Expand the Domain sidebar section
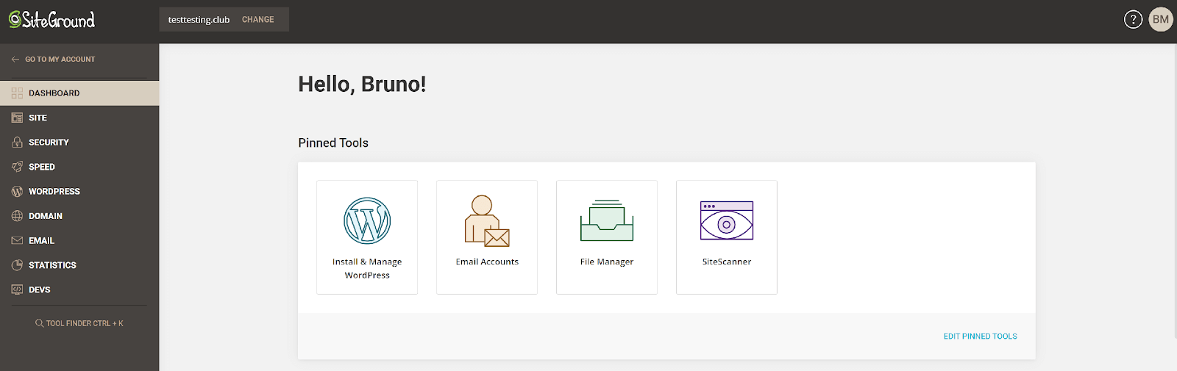 45,216
